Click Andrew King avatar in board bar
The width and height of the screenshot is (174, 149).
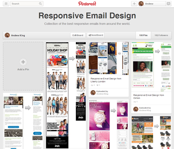click(7, 35)
